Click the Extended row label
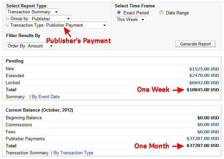This screenshot has height=159, width=224. click(x=15, y=75)
